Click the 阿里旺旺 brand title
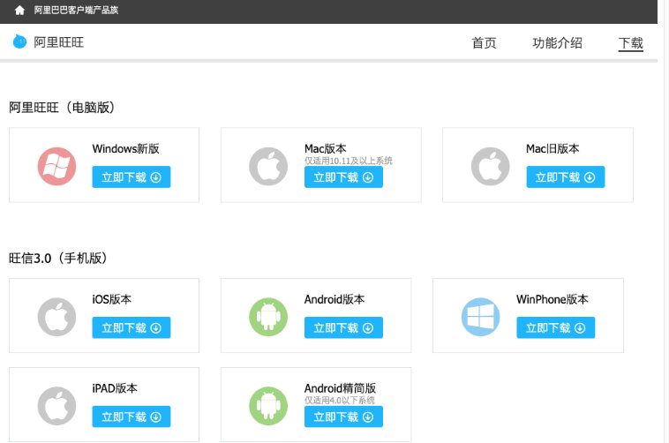The image size is (669, 443). pyautogui.click(x=58, y=42)
